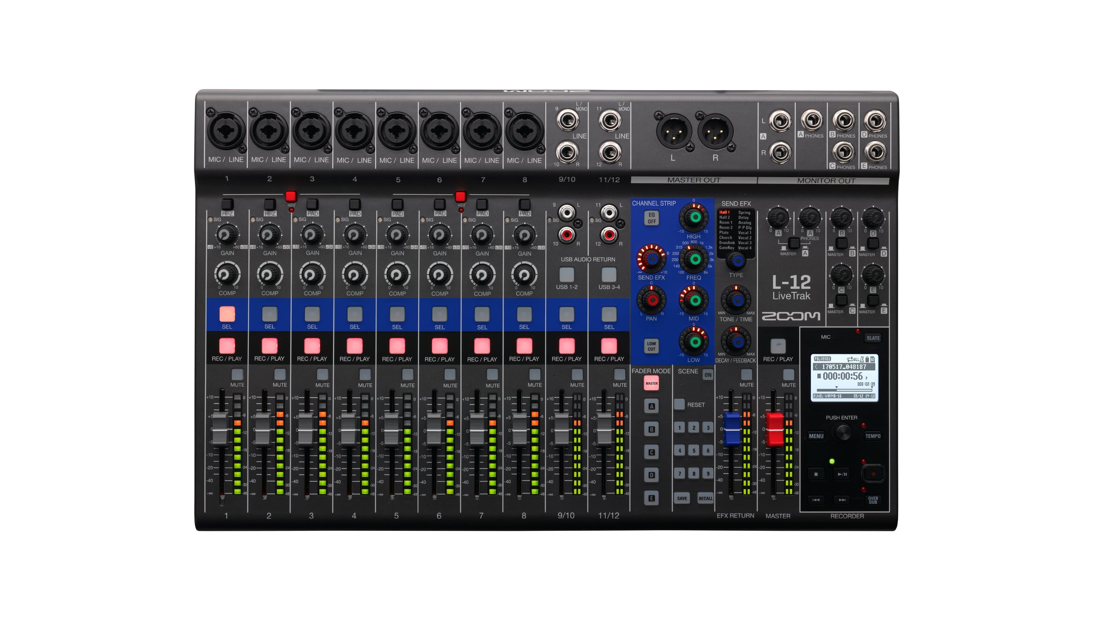Image resolution: width=1099 pixels, height=620 pixels.
Task: Click the SEND EFX knob in Channel Strip
Action: pyautogui.click(x=652, y=259)
